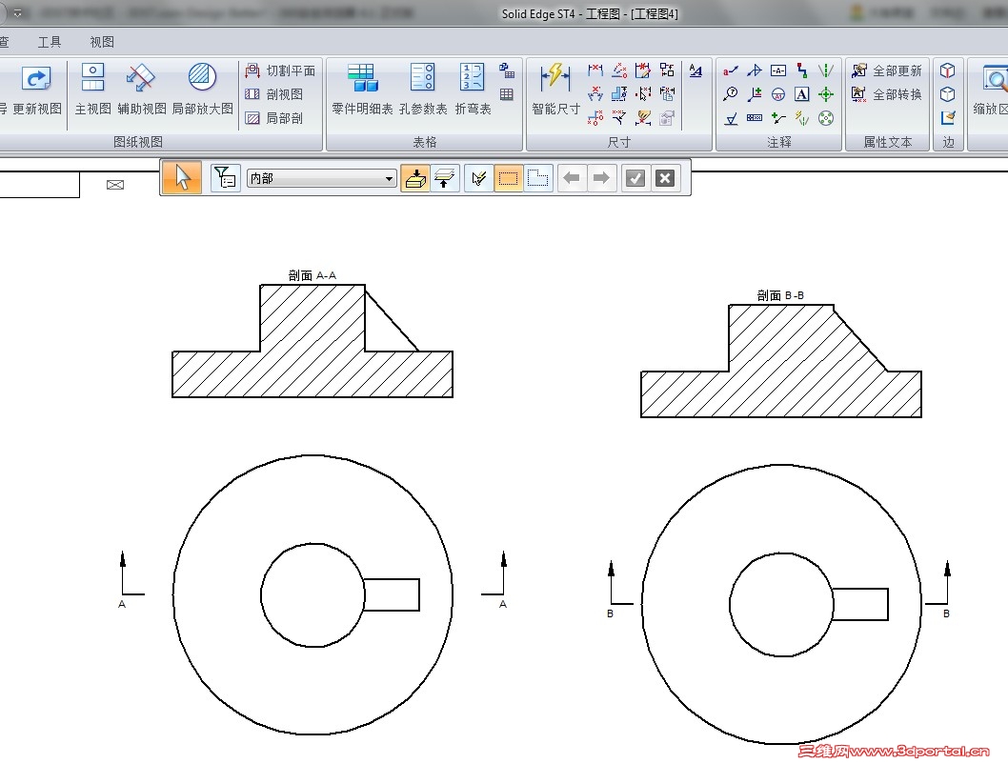Choose the 局部剖 broken-out section command
The image size is (1008, 764).
(273, 118)
